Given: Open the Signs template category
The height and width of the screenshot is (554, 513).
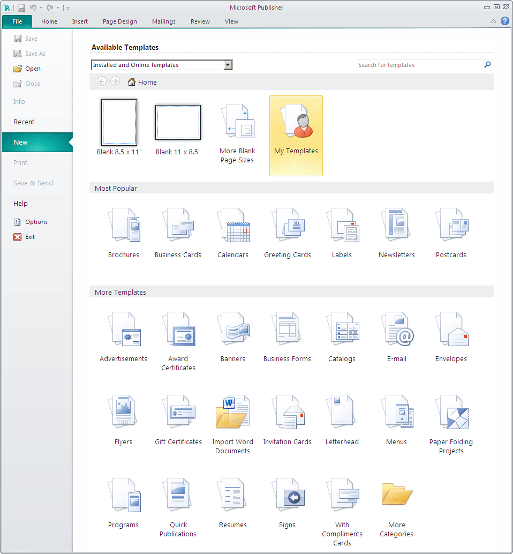Looking at the screenshot, I should pyautogui.click(x=288, y=503).
